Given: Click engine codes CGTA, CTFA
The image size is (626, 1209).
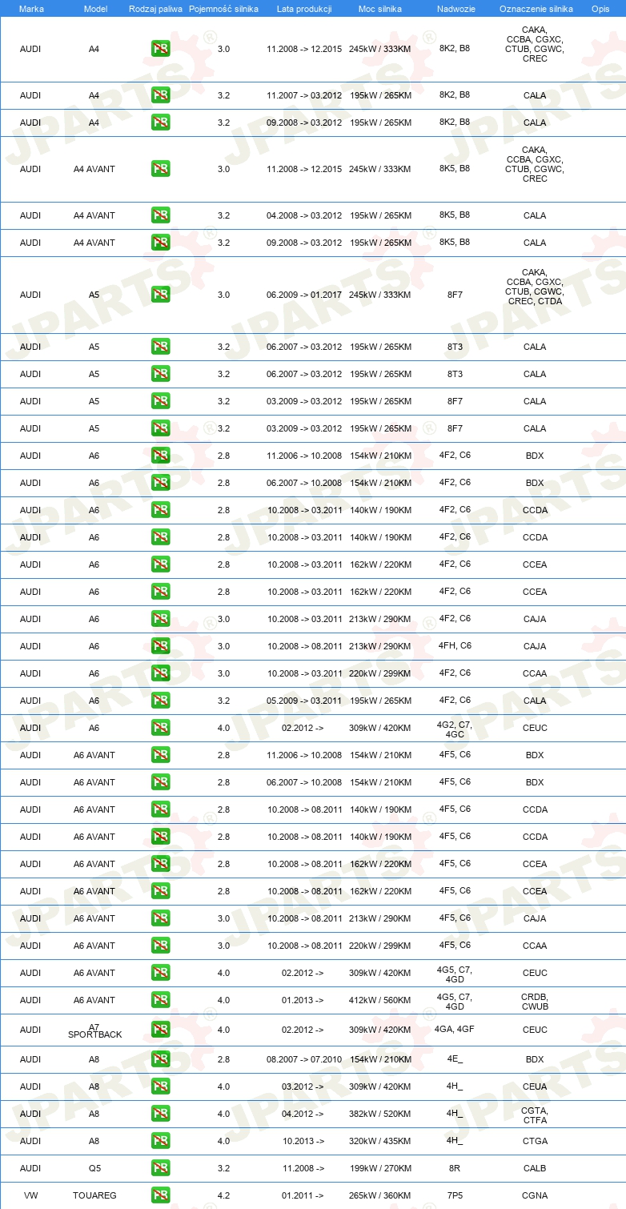Looking at the screenshot, I should [535, 1115].
